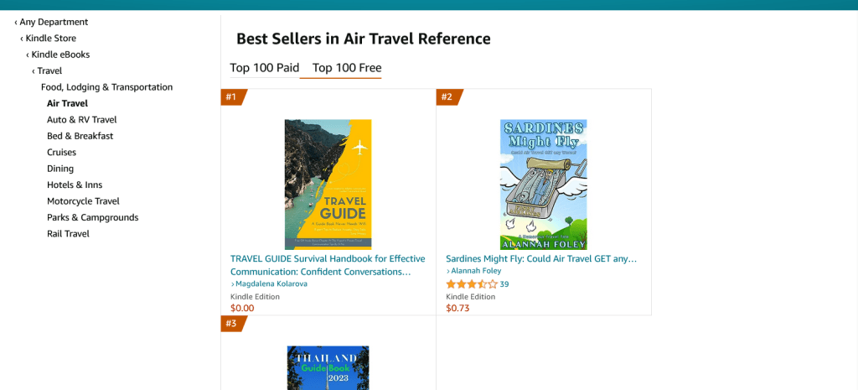Viewport: 858px width, 390px height.
Task: Open the Sardines Might Fly cover image
Action: click(543, 185)
